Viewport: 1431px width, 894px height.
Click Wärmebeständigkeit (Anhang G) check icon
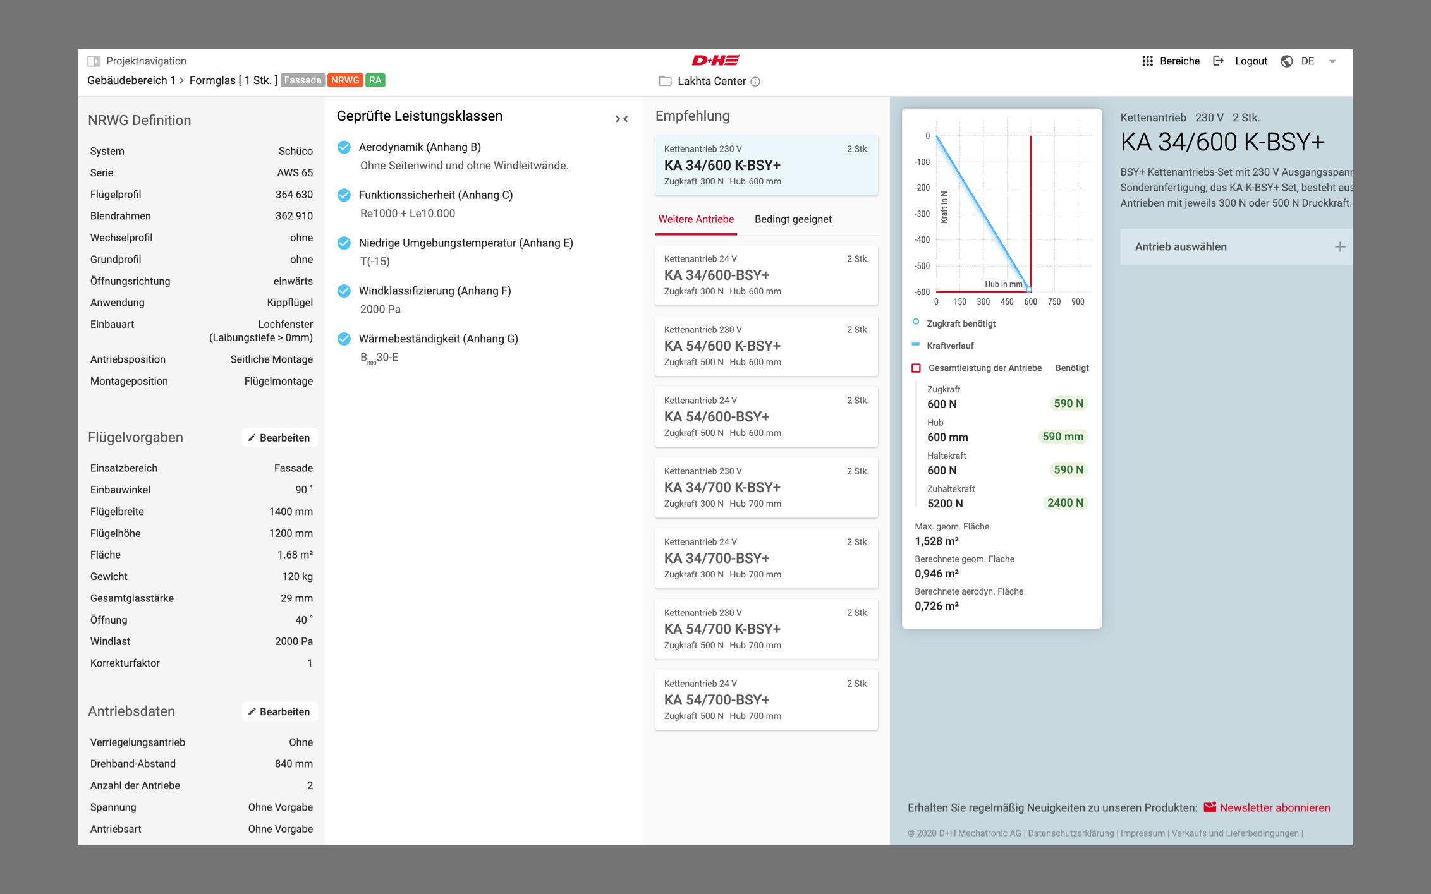344,339
